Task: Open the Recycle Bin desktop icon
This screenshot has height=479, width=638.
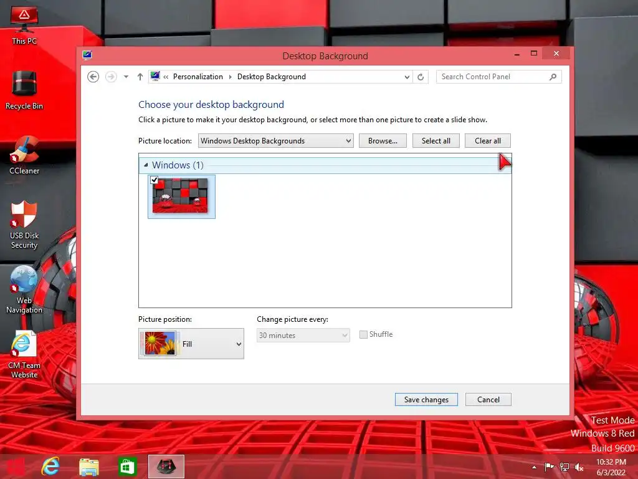Action: (x=24, y=90)
